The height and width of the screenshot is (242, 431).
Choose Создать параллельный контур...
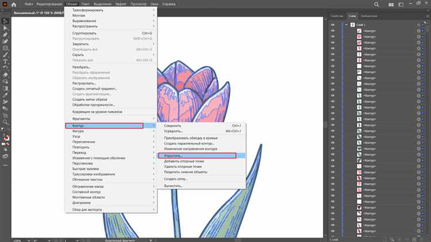201,144
